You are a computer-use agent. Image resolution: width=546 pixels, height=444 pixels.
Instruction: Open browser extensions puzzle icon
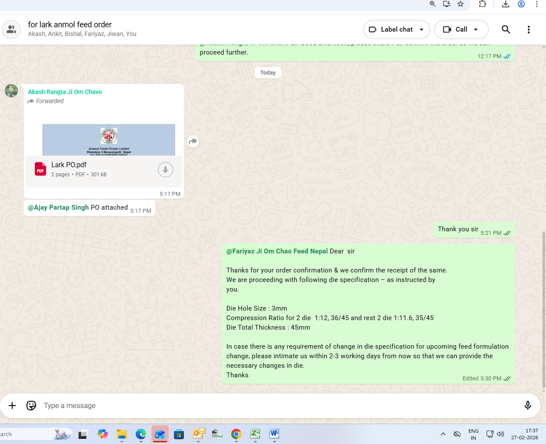(482, 4)
